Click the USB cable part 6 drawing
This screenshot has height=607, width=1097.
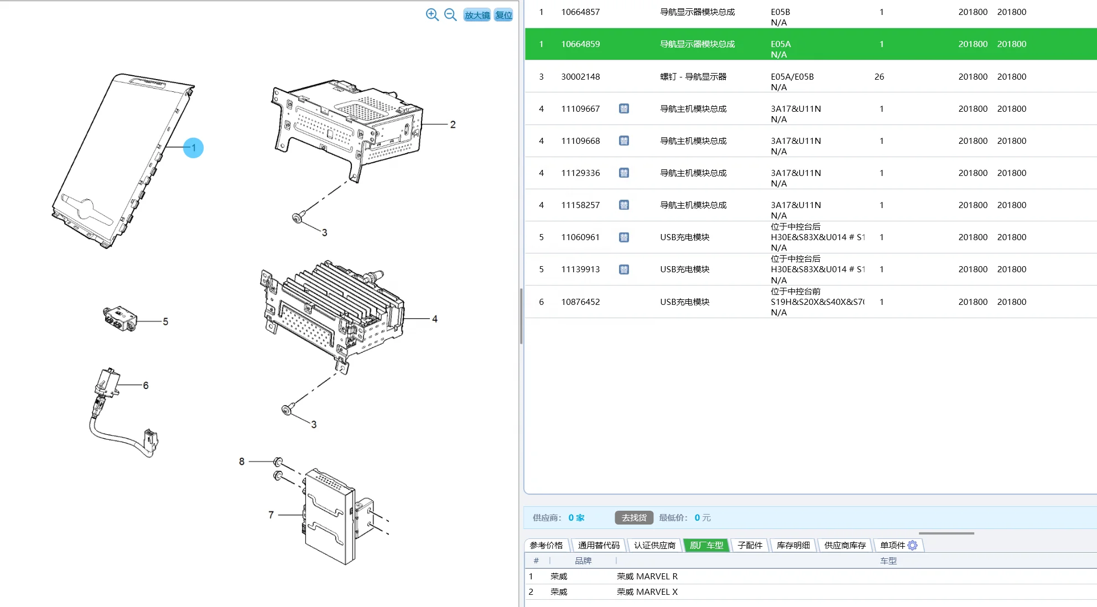click(x=123, y=413)
